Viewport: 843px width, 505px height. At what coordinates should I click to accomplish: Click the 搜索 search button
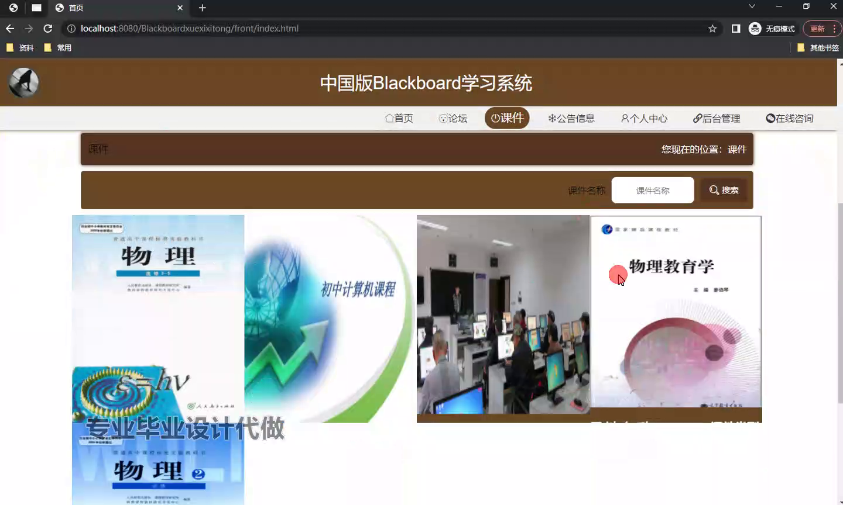[x=724, y=191]
